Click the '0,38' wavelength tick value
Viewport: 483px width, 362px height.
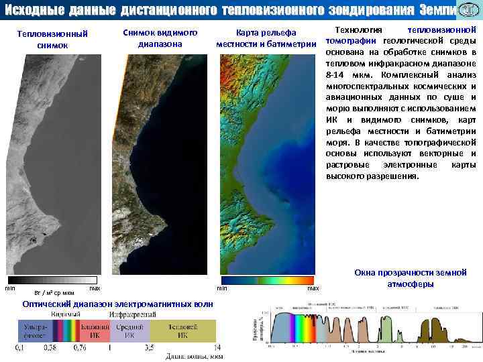[50, 348]
